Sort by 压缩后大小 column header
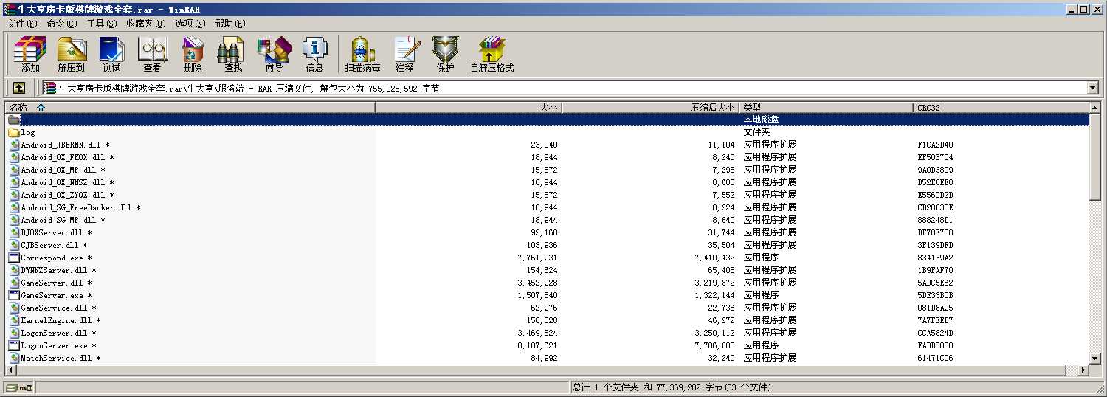1107x397 pixels. coord(651,107)
